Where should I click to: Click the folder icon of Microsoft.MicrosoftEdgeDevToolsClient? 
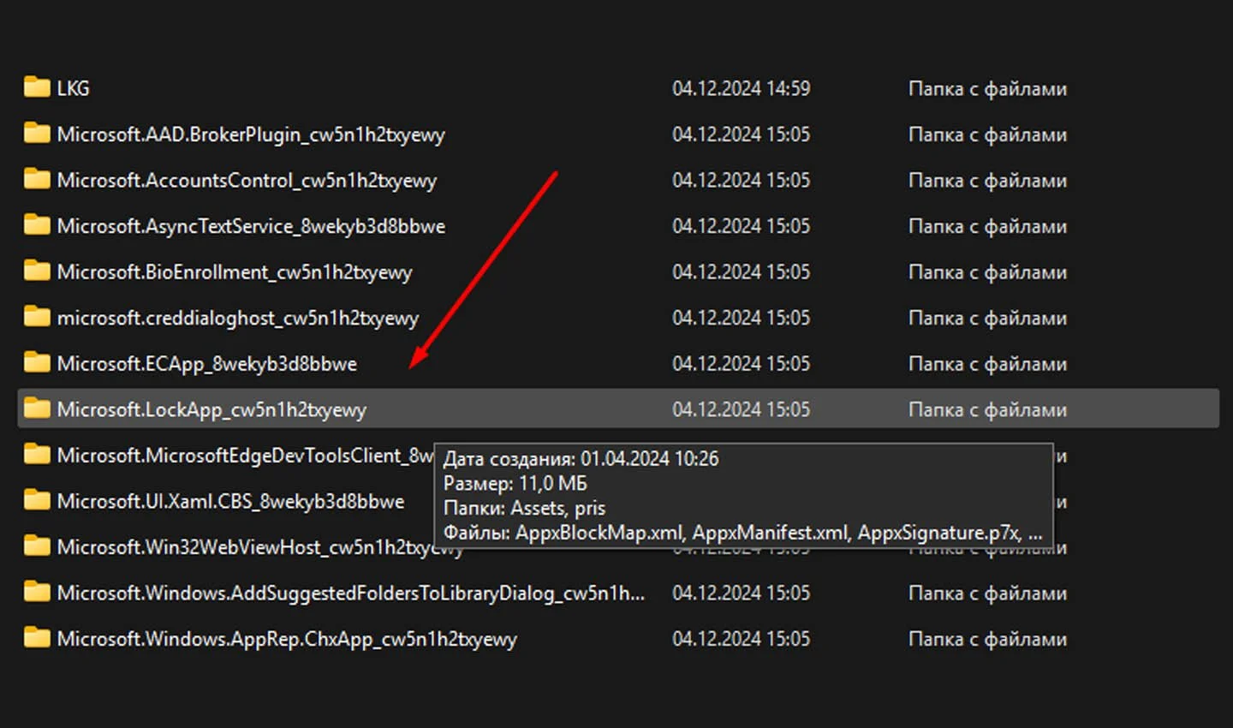37,455
